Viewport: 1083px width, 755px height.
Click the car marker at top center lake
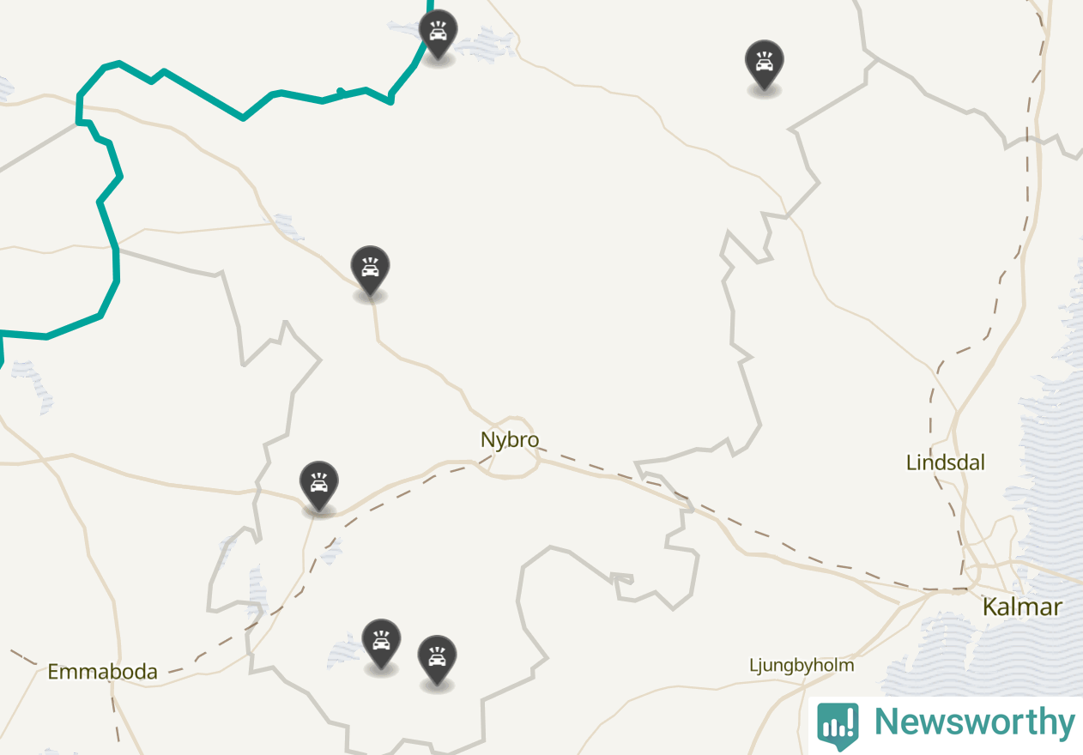pos(438,34)
